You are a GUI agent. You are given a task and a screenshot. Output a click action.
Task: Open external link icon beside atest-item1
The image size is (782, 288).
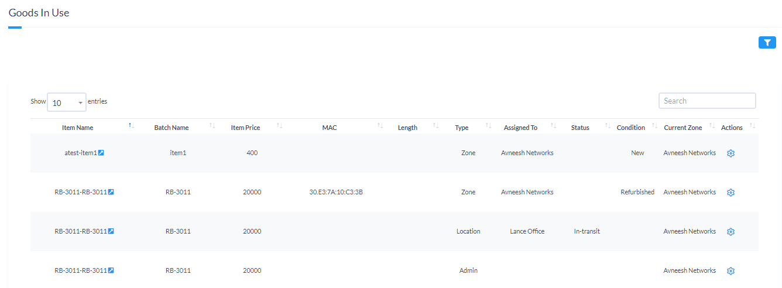pyautogui.click(x=101, y=153)
